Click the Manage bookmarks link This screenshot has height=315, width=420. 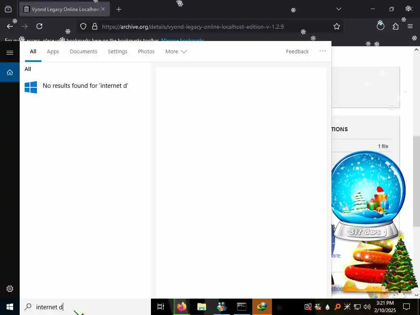183,40
